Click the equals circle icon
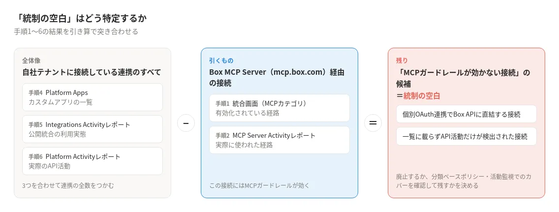The width and height of the screenshot is (559, 212). coord(373,123)
